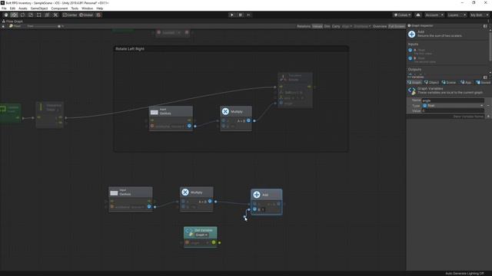492x276 pixels.
Task: Click the Player breadcrumb in graph toolbar
Action: (x=15, y=26)
